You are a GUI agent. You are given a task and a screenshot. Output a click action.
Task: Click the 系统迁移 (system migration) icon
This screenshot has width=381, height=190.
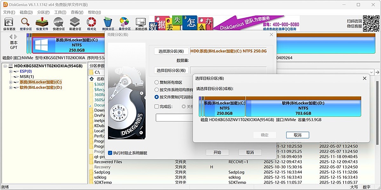coord(140,22)
